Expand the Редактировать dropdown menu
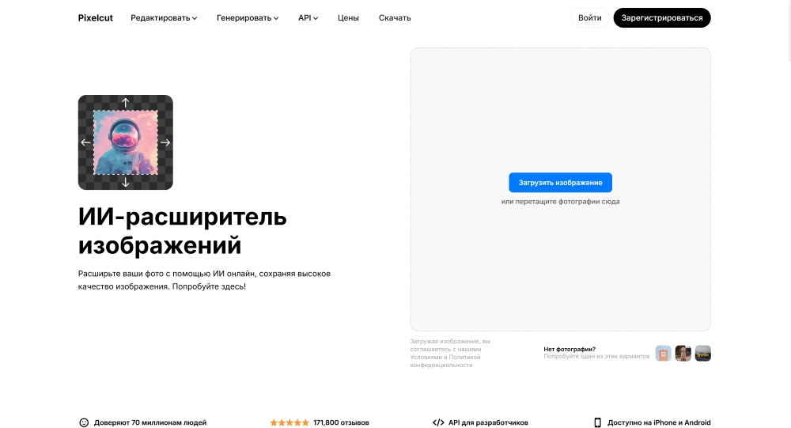791x428 pixels. [164, 18]
